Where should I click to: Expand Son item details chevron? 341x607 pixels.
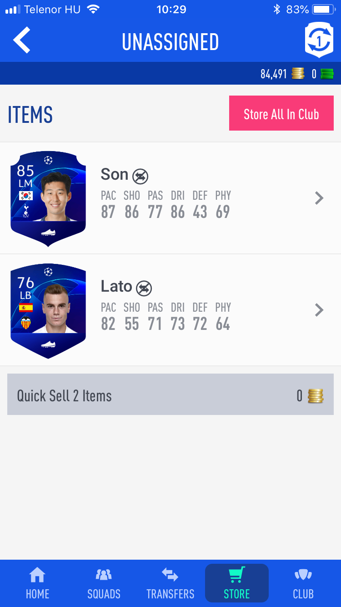(319, 198)
